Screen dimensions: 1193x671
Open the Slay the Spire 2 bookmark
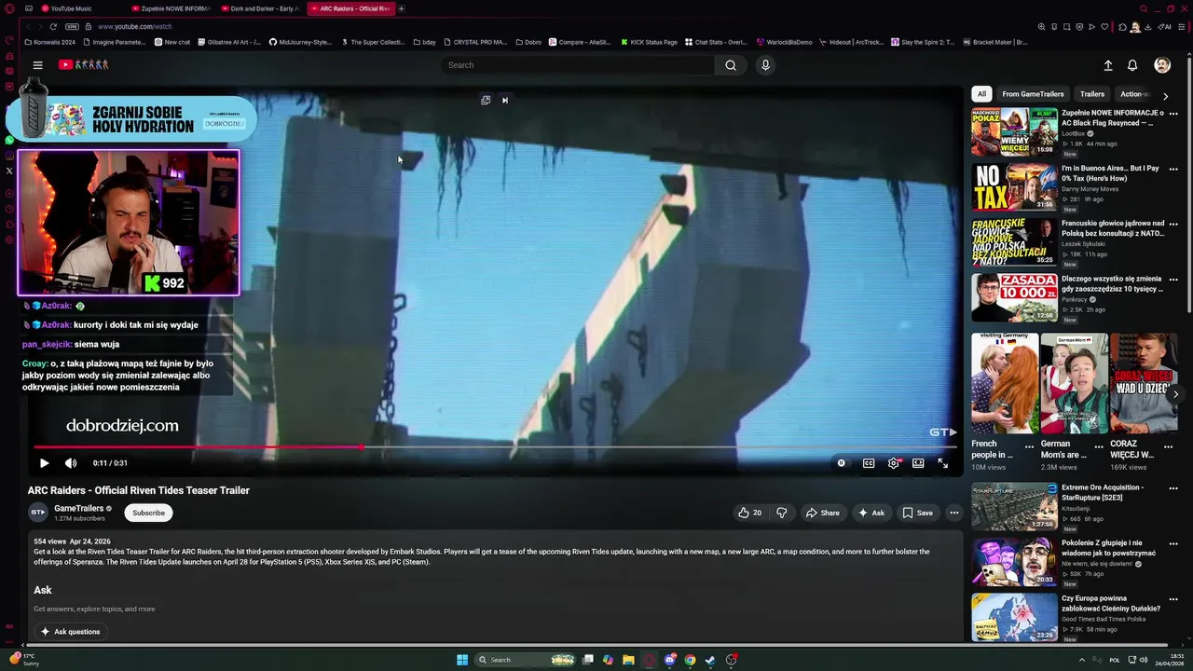(923, 42)
